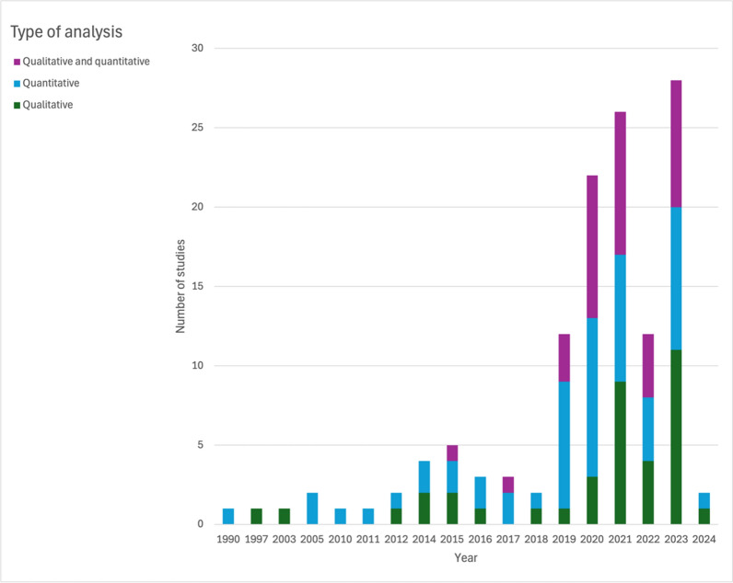
Task: Click the 30 tick label on y-axis
Action: [197, 48]
